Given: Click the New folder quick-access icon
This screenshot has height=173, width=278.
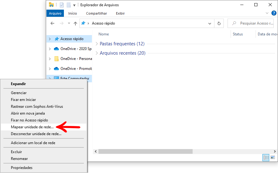Looking at the screenshot, I should point(69,5).
